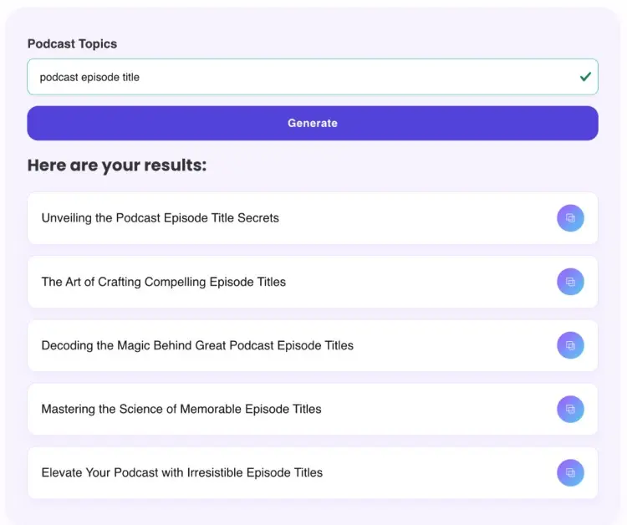This screenshot has height=525, width=627.
Task: Click the 'Podcast Topics' label
Action: 72,43
